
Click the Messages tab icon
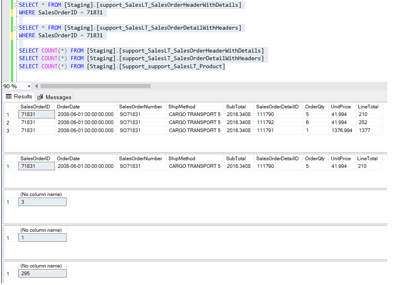[40, 97]
